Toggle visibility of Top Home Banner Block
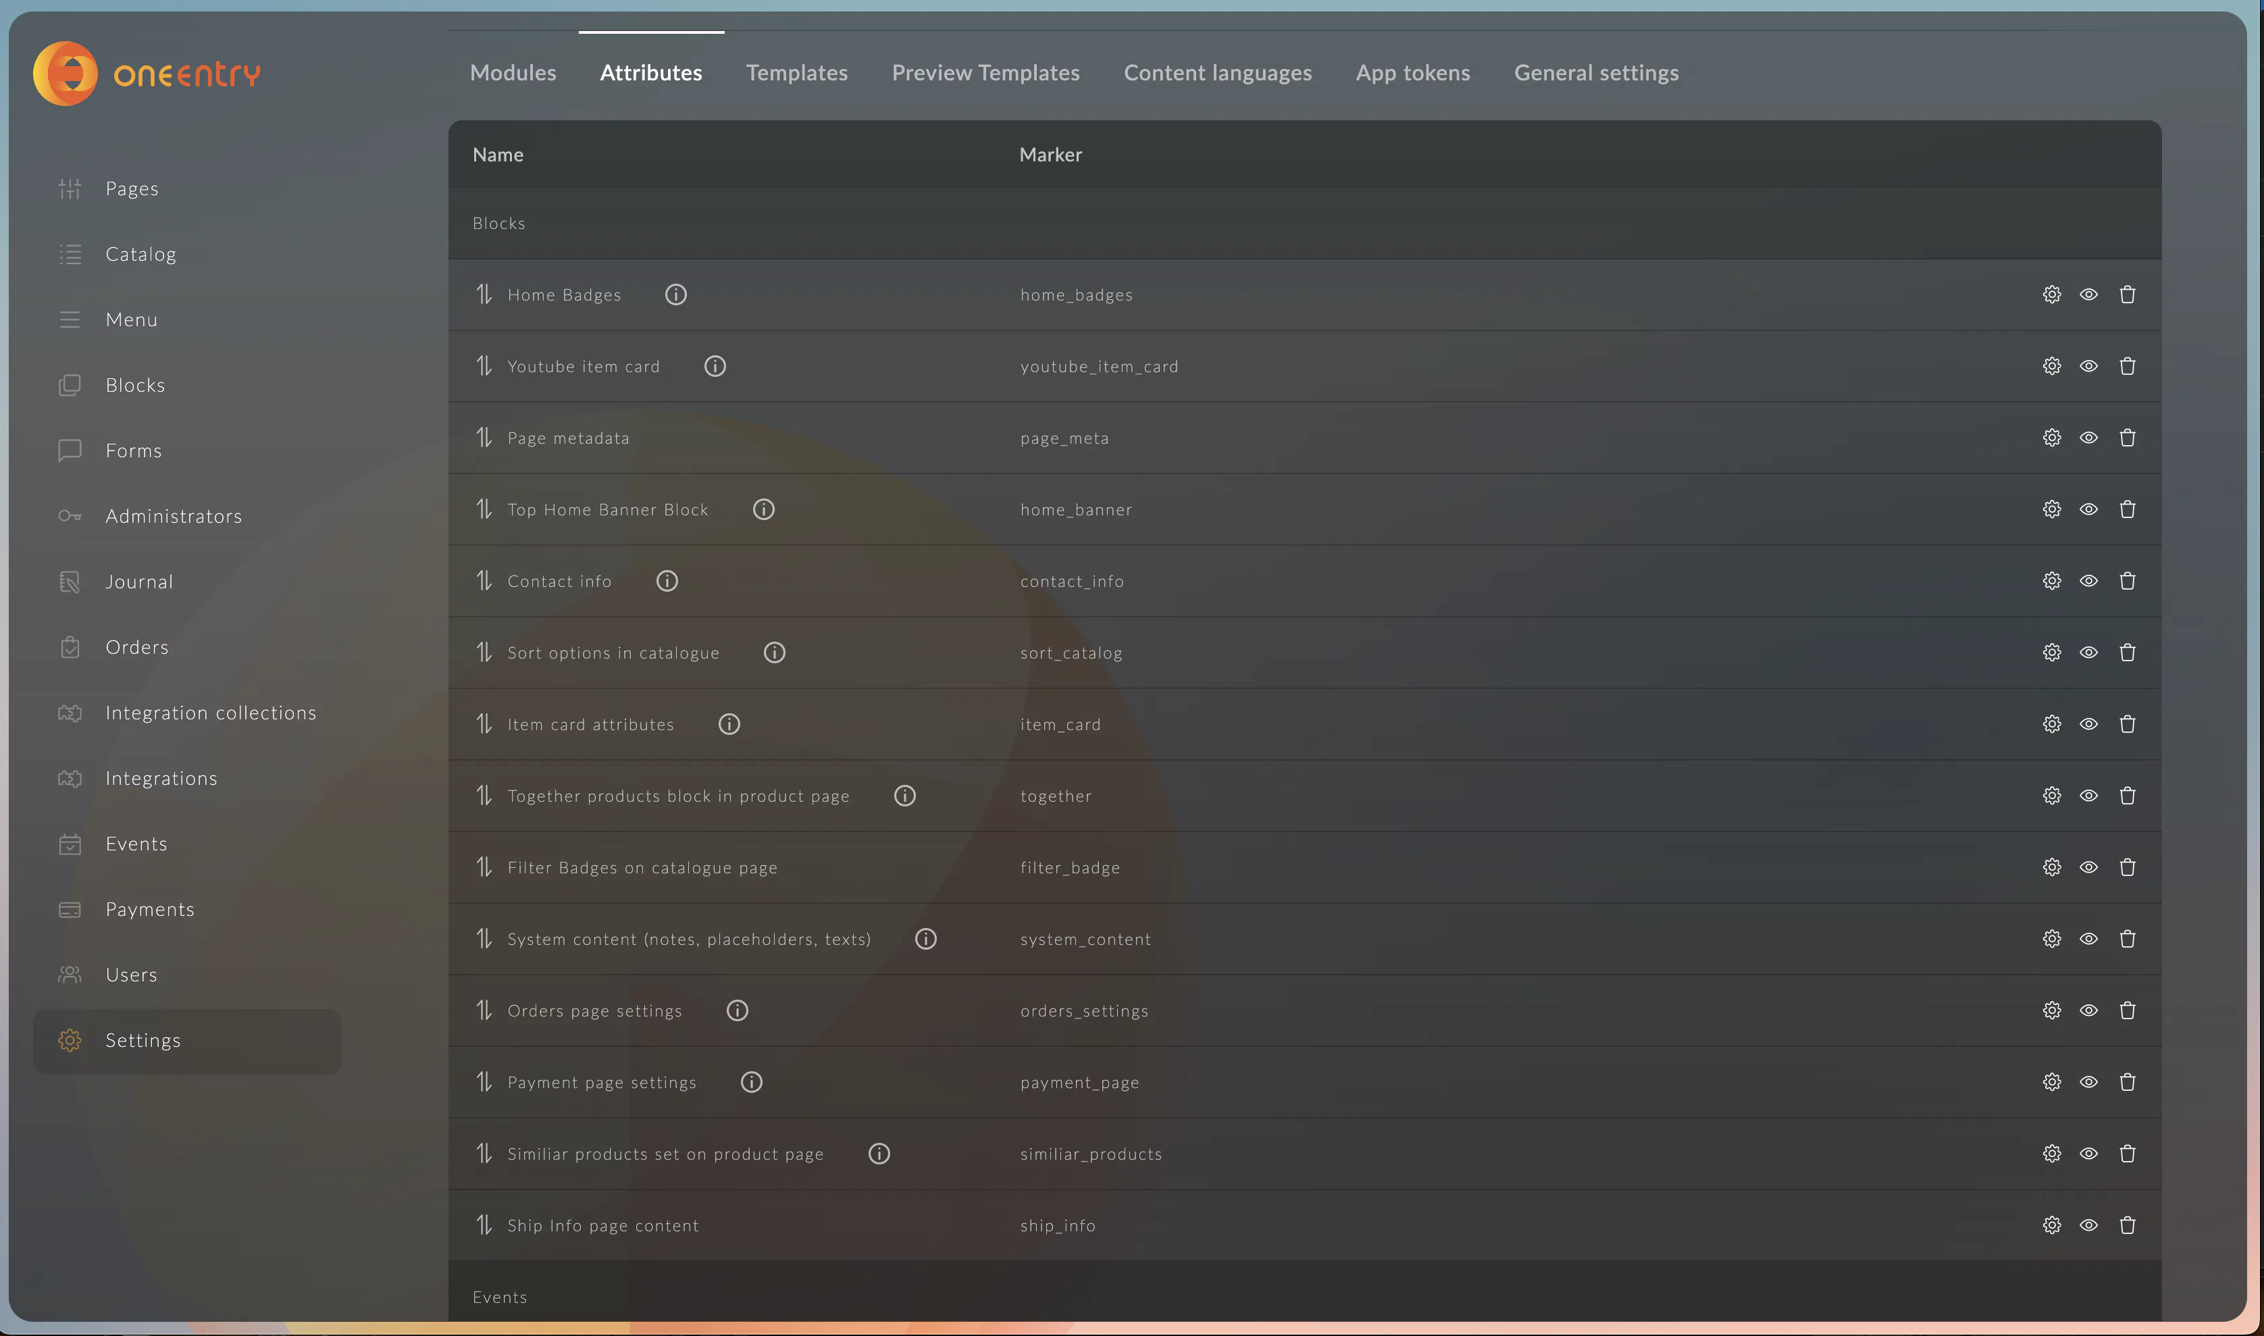The image size is (2264, 1336). [2088, 509]
